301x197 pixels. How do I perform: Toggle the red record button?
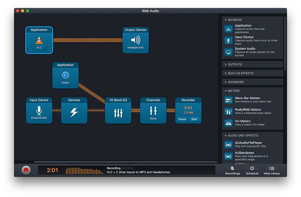tap(26, 170)
